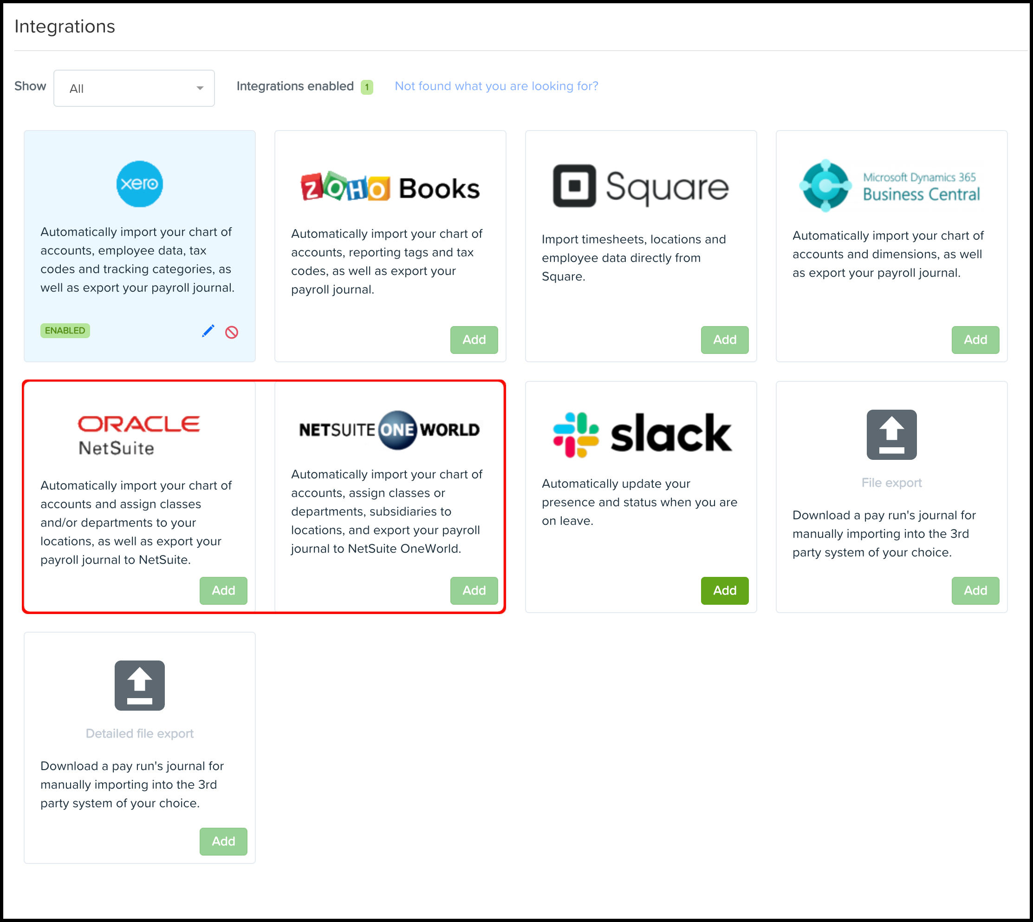Add the Business Central integration
Image resolution: width=1033 pixels, height=922 pixels.
pos(975,340)
